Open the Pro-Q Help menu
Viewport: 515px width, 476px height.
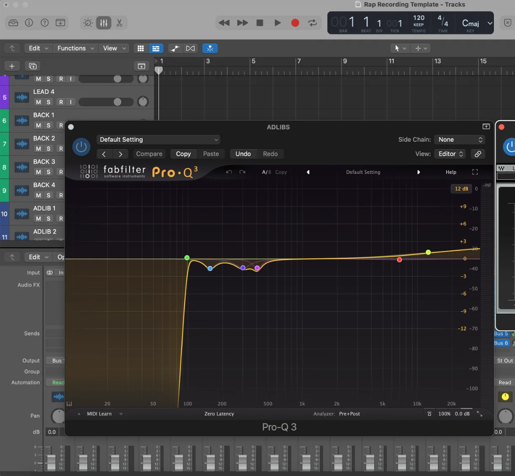tap(451, 172)
